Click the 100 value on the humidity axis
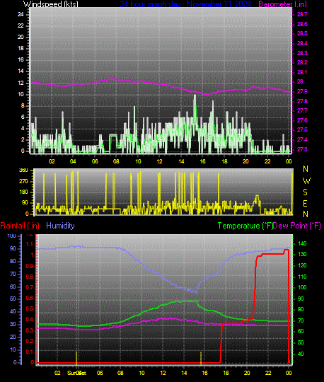This screenshot has width=324, height=382. pyautogui.click(x=12, y=236)
